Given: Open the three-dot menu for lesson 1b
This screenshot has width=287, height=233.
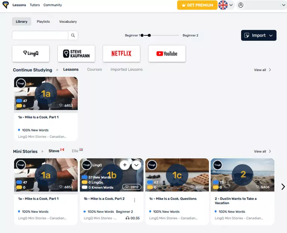Looking at the screenshot, I should (x=135, y=200).
